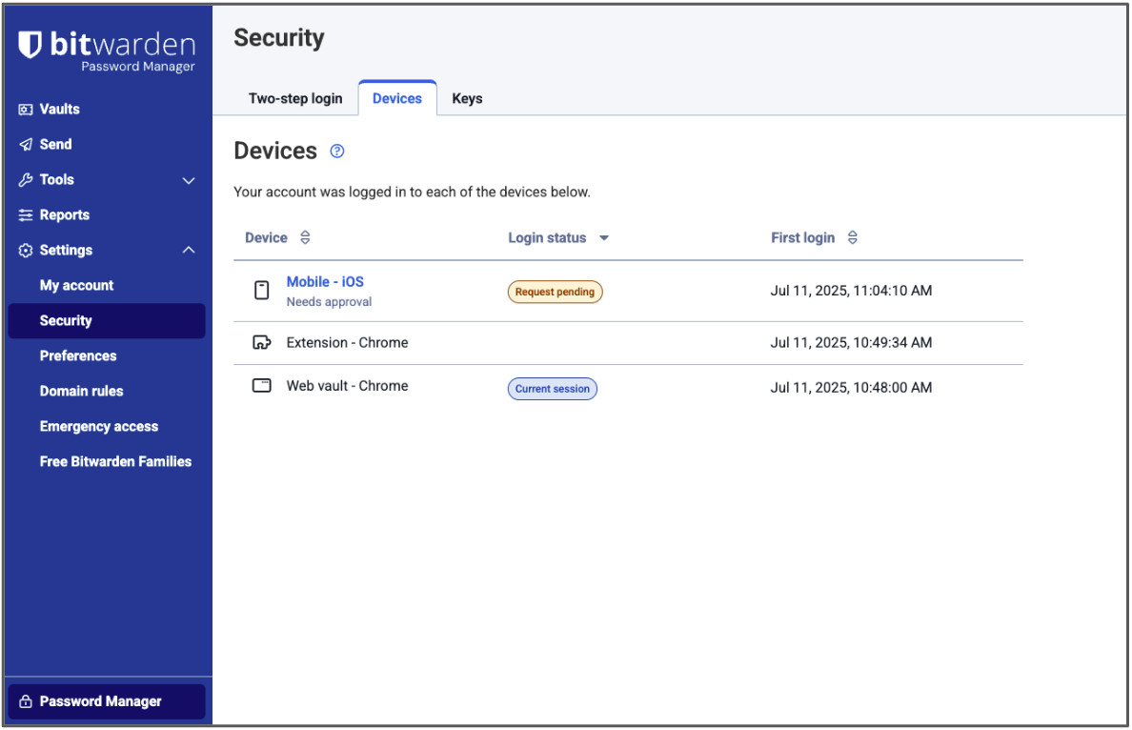Sort the Device column
The width and height of the screenshot is (1132, 730).
305,238
